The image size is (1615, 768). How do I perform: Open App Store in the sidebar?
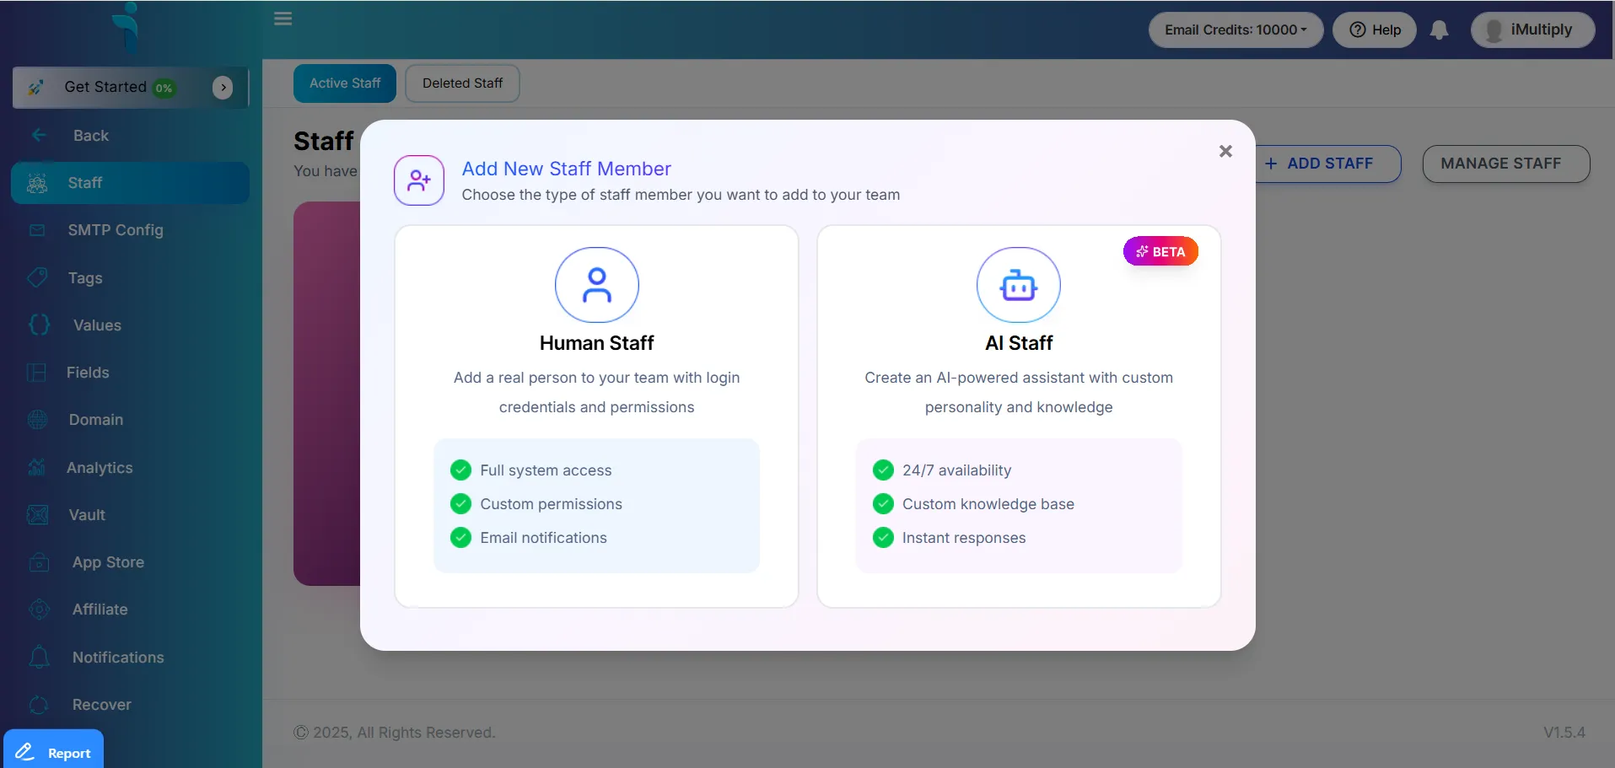(108, 562)
